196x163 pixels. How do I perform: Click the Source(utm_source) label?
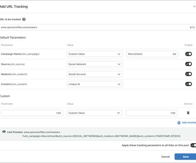[13, 64]
